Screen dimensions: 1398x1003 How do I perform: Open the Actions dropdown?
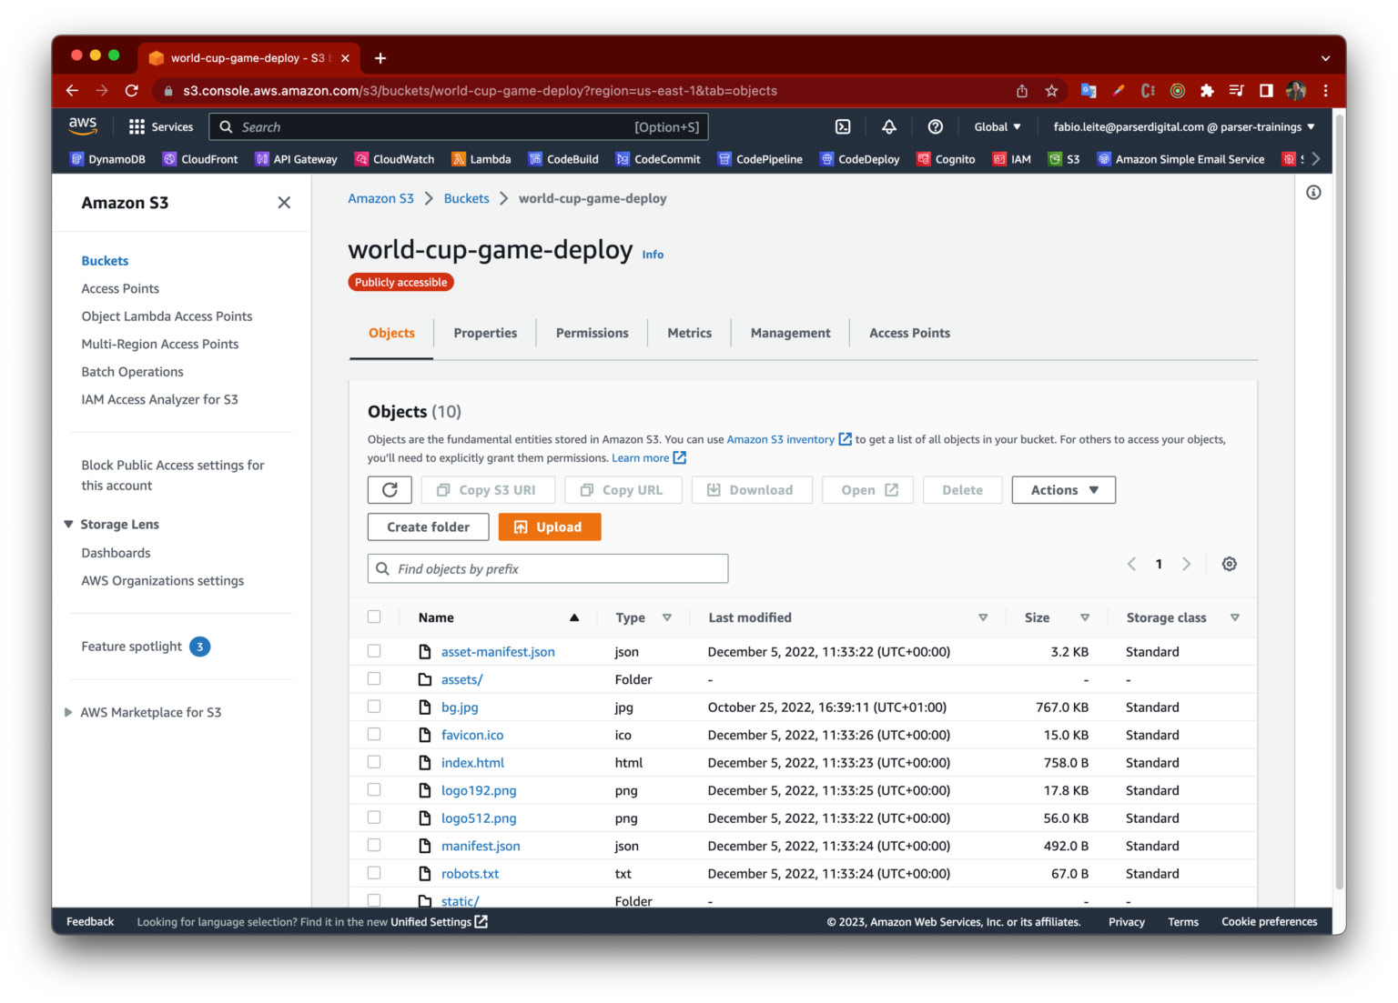[x=1063, y=490]
